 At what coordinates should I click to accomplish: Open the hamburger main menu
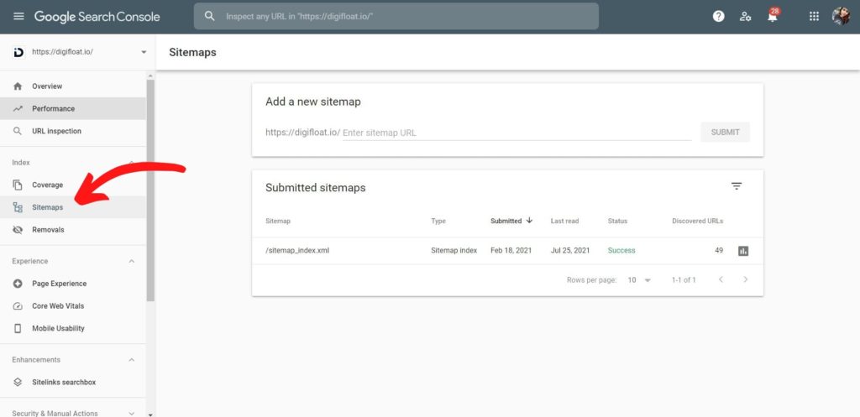18,17
